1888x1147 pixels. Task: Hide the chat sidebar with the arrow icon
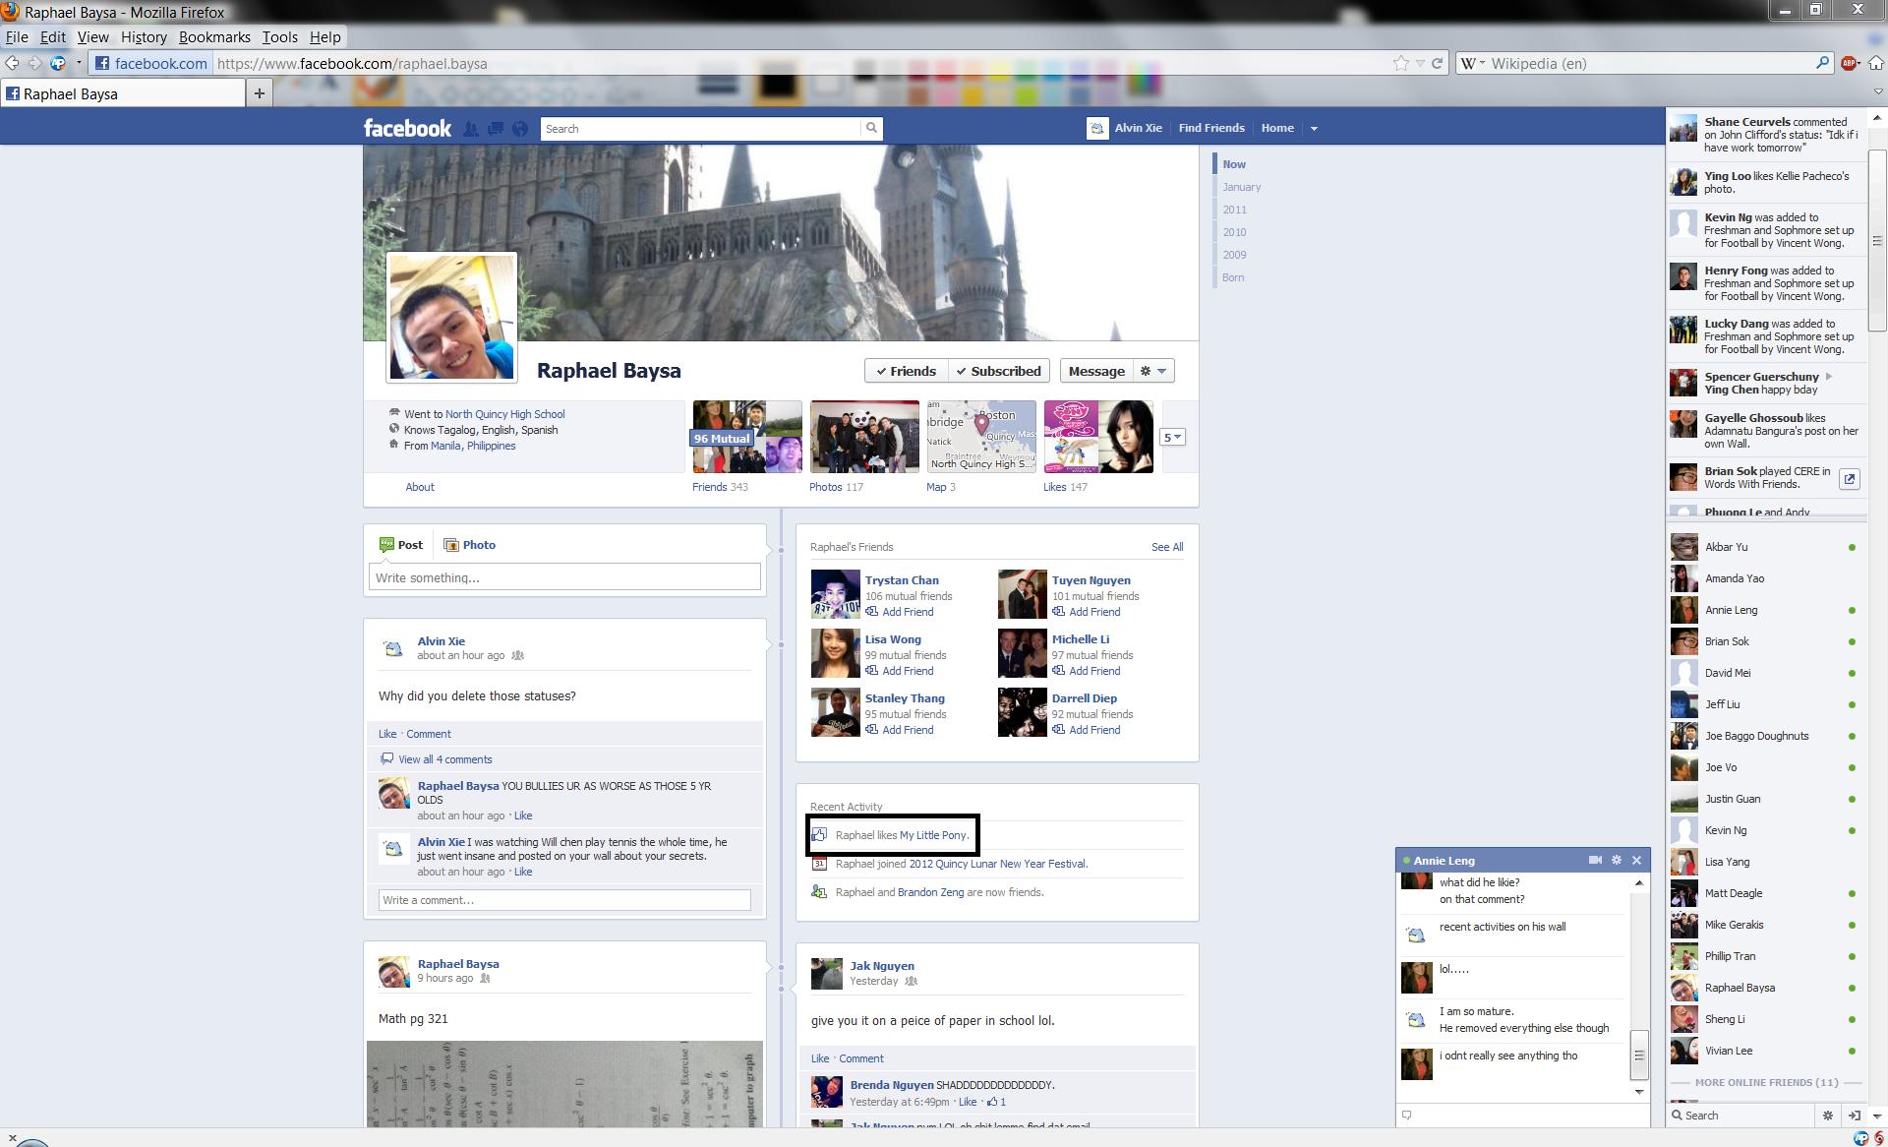point(1855,1116)
